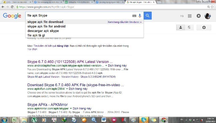
Task: Click EN language indicator in tray
Action: [182, 120]
